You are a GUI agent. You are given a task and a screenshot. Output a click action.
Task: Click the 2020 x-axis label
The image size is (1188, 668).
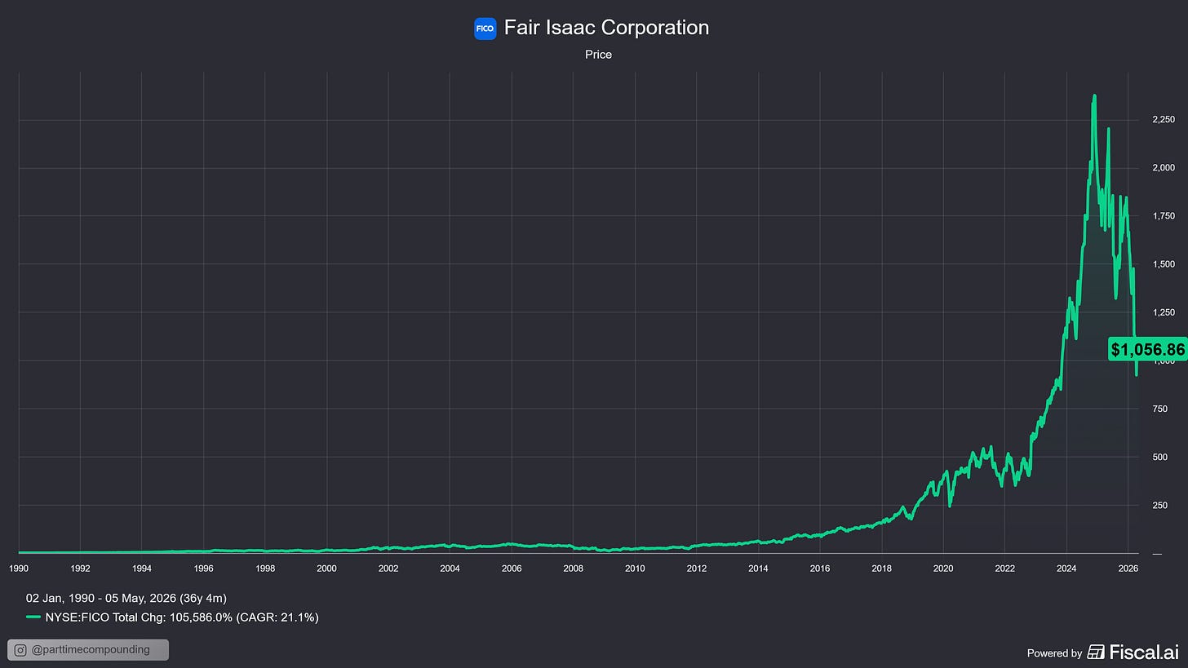pos(943,568)
